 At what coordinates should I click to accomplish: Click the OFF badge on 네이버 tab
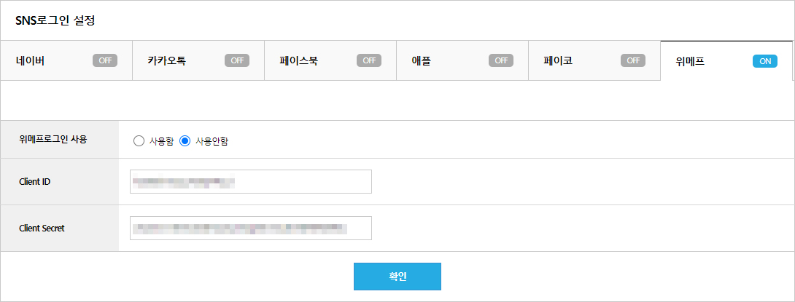tap(105, 60)
